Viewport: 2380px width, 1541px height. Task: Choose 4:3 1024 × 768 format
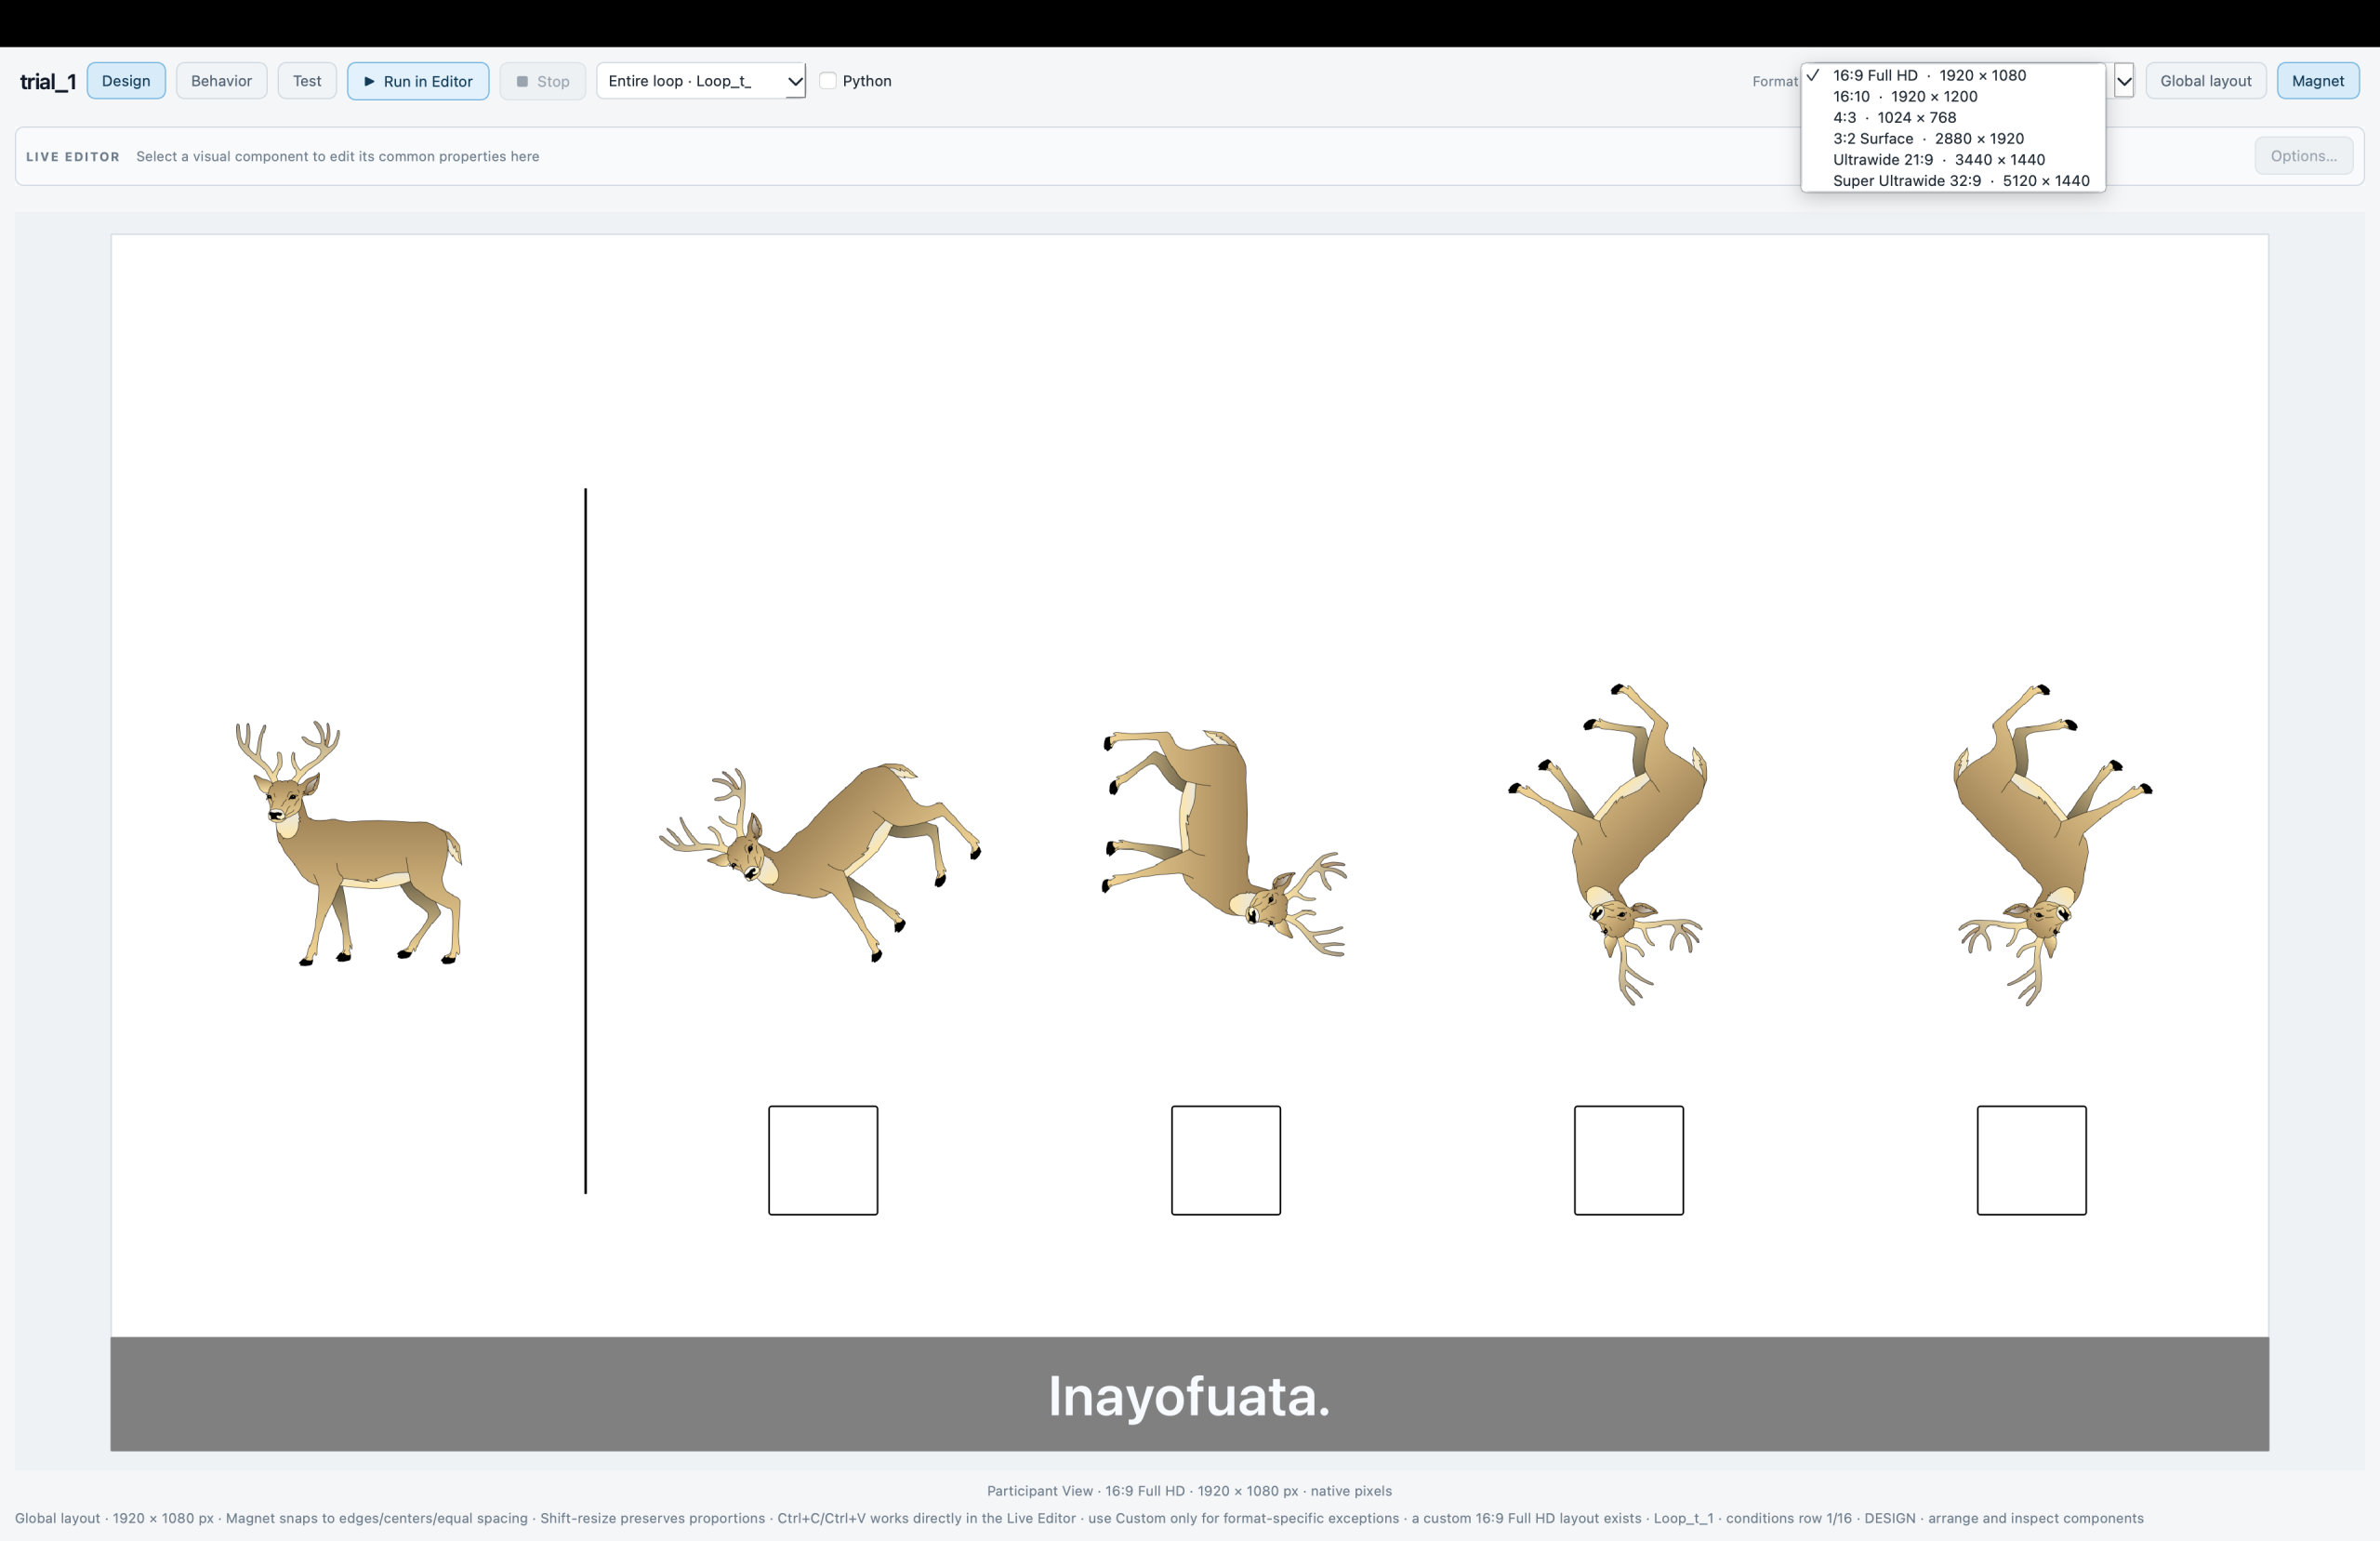[1953, 117]
